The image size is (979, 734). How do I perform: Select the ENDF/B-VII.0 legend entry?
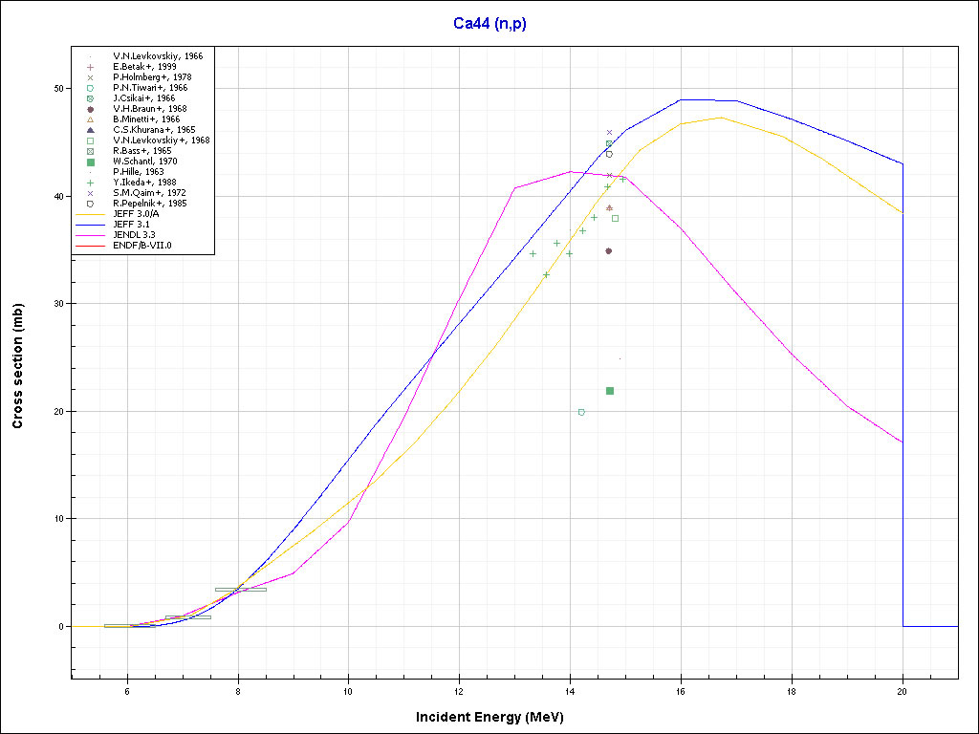(x=148, y=246)
